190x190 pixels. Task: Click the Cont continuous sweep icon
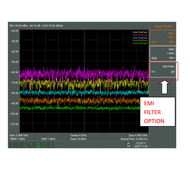[44, 144]
